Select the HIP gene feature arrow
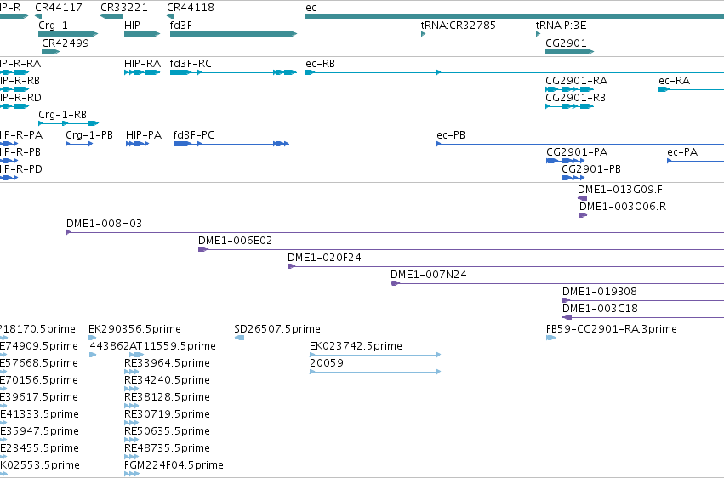 [142, 34]
